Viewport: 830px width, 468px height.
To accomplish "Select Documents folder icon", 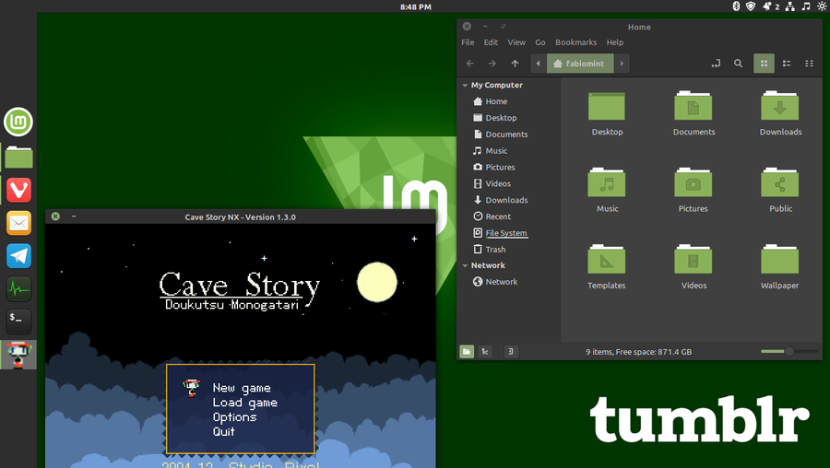I will pyautogui.click(x=694, y=106).
